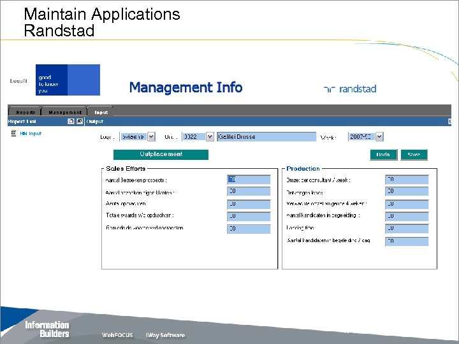The width and height of the screenshot is (459, 344).
Task: Click the Output panel title
Action: [x=95, y=122]
